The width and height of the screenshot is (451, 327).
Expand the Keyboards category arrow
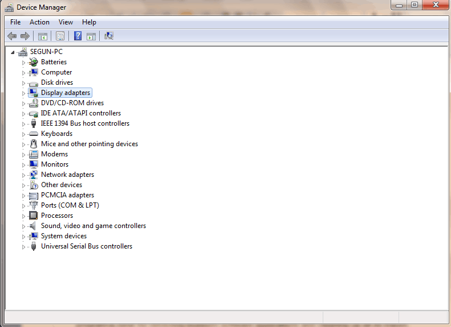[x=23, y=134]
